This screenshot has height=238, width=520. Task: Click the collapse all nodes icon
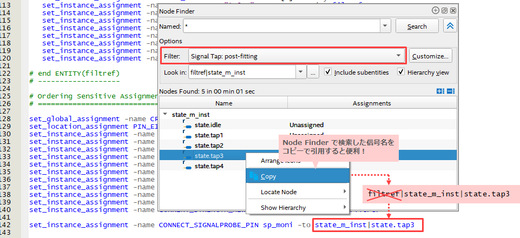pos(450,91)
